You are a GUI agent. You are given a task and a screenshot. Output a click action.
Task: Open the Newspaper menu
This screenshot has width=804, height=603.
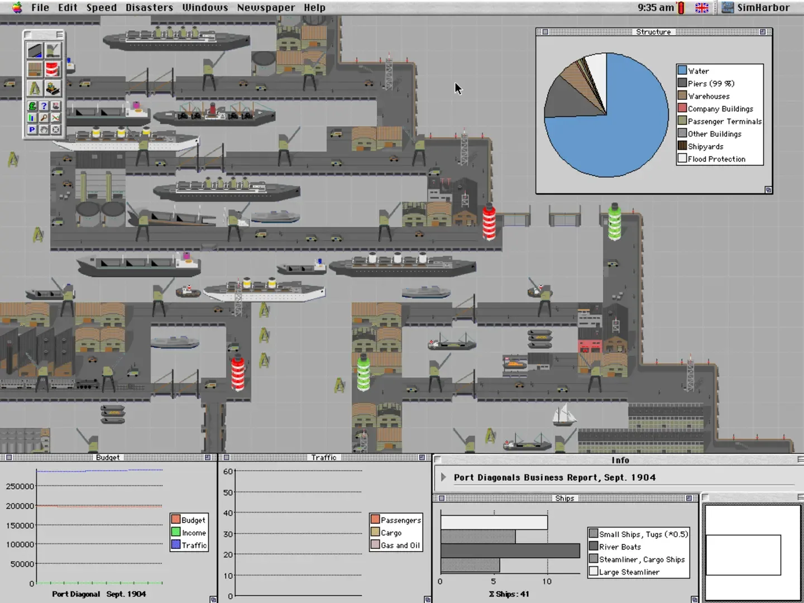pos(266,8)
